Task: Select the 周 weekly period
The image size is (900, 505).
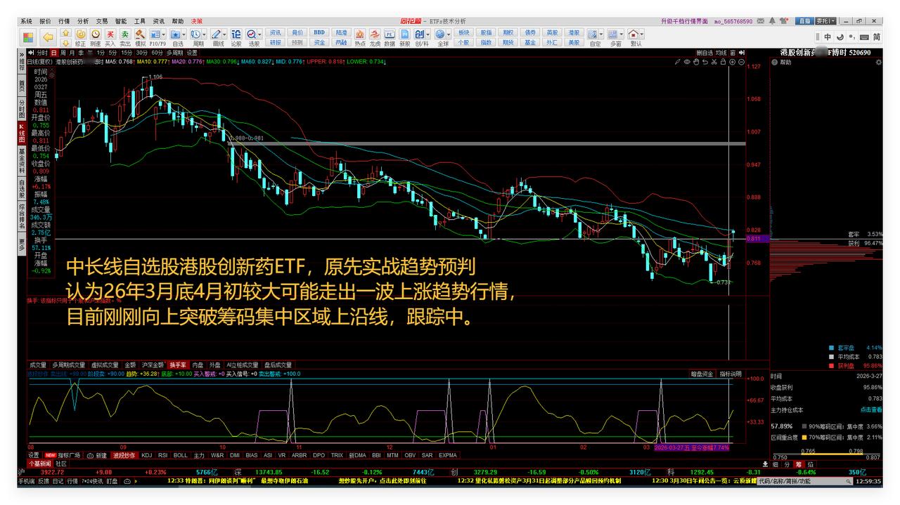Action: click(63, 53)
